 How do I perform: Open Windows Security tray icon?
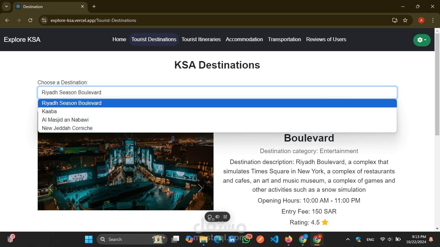point(358,239)
